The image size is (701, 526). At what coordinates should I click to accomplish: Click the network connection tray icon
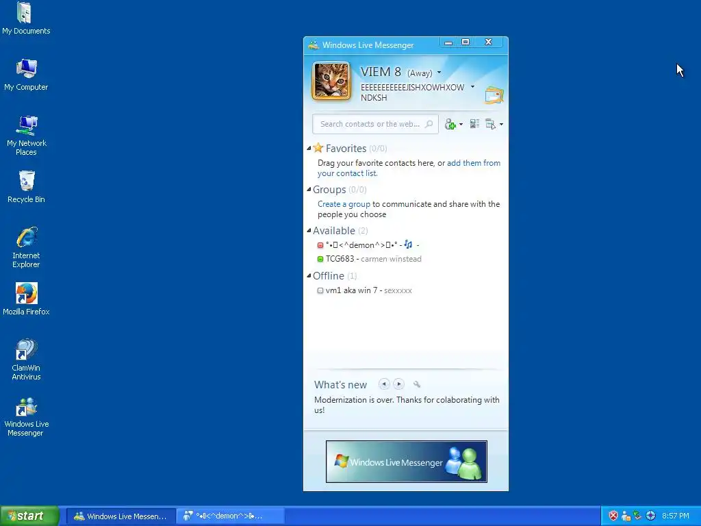click(x=638, y=516)
